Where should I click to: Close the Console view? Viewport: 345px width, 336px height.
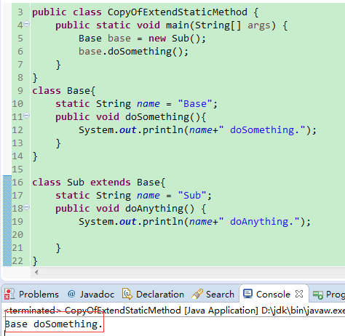pyautogui.click(x=299, y=294)
